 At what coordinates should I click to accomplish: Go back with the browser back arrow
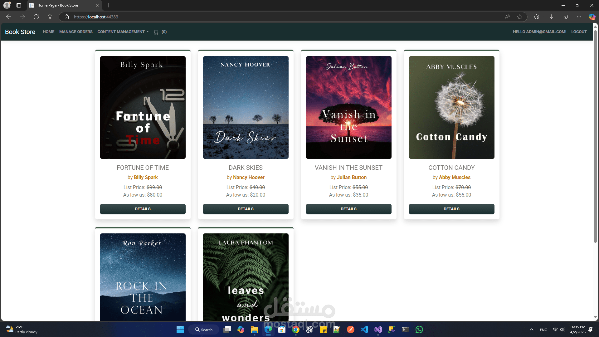[x=9, y=17]
